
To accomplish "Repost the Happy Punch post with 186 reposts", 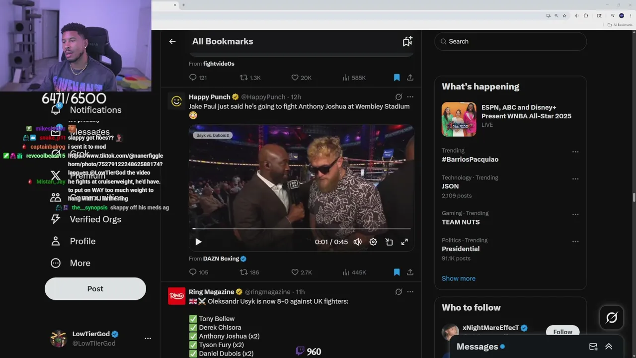I will [249, 272].
